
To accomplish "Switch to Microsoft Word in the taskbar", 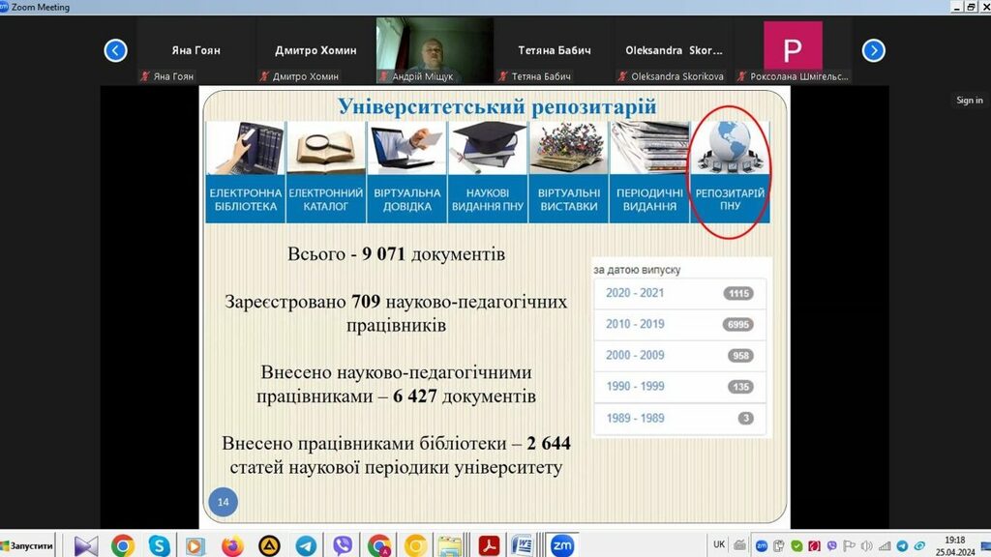I will [523, 545].
